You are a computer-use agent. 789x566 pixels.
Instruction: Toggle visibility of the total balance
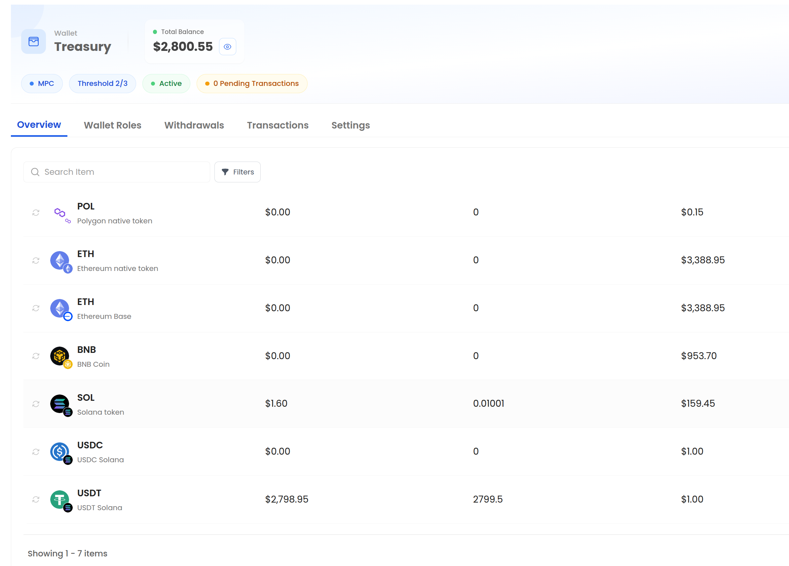point(228,46)
